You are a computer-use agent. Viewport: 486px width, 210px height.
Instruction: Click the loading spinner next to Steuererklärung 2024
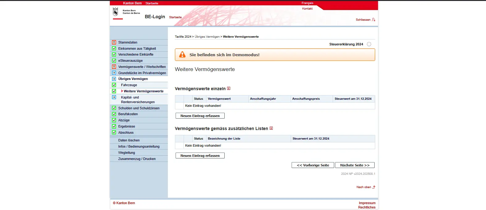[369, 44]
